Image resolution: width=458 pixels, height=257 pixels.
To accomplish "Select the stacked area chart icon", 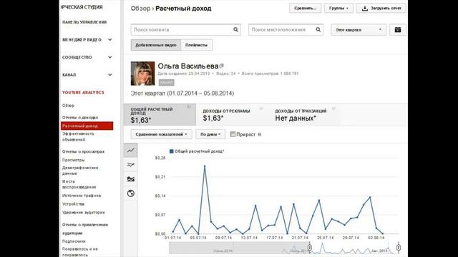I will click(130, 179).
